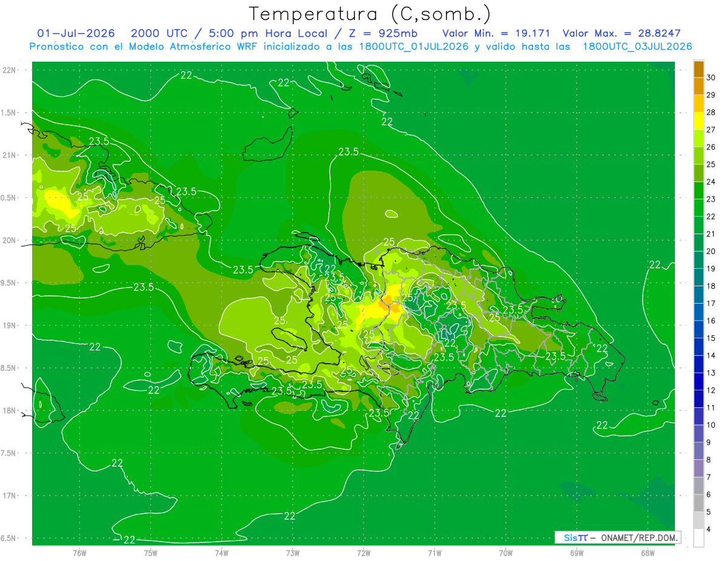Select the purple 7 degree legend swatch
The height and width of the screenshot is (561, 727).
pos(699,468)
